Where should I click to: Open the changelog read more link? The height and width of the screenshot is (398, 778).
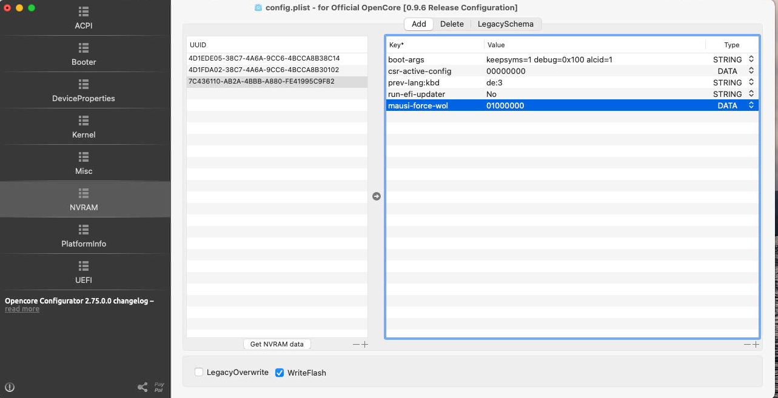[22, 309]
